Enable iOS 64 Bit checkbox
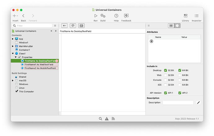214x136 pixels. [x=180, y=85]
